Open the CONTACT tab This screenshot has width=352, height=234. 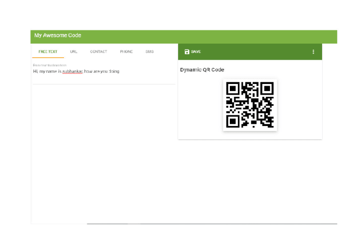point(99,52)
